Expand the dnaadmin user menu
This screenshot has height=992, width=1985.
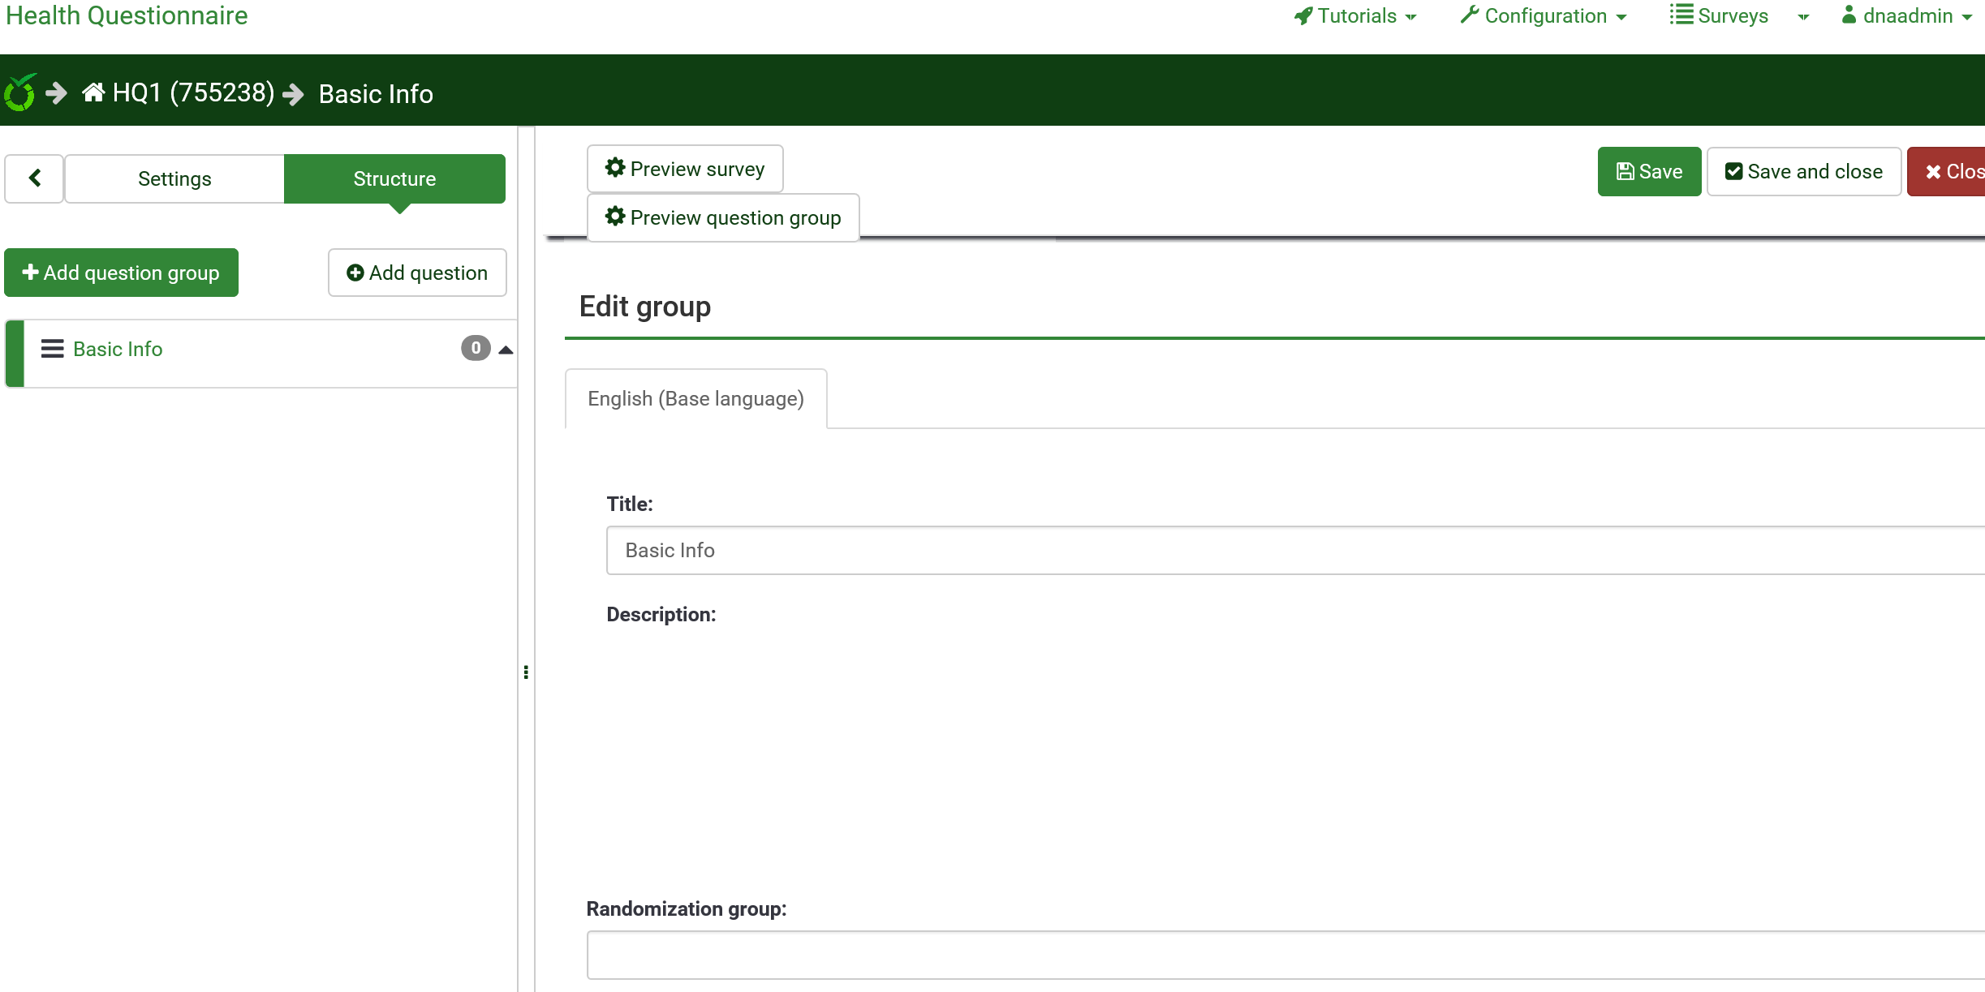coord(1907,16)
